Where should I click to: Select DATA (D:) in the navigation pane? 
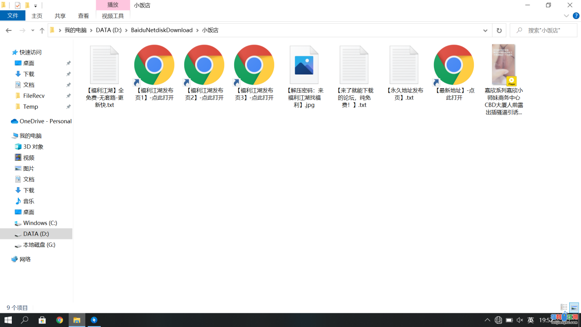coord(36,234)
